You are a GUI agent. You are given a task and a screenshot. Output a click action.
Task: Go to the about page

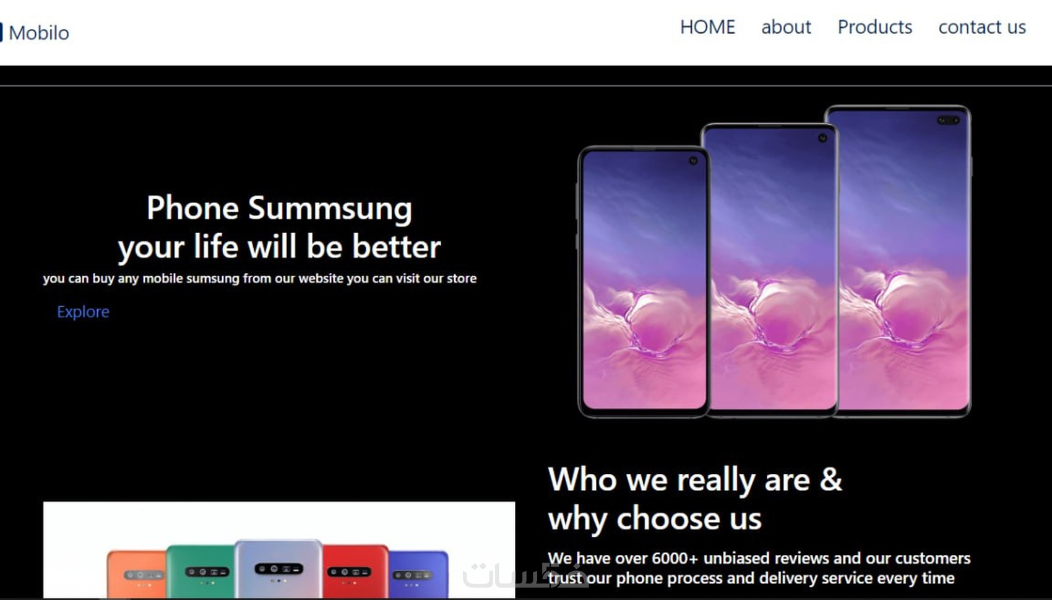pos(786,27)
